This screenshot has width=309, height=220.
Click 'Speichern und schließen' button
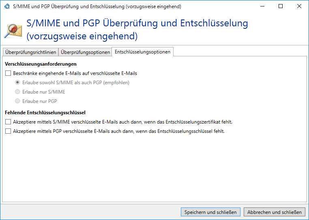point(210,212)
